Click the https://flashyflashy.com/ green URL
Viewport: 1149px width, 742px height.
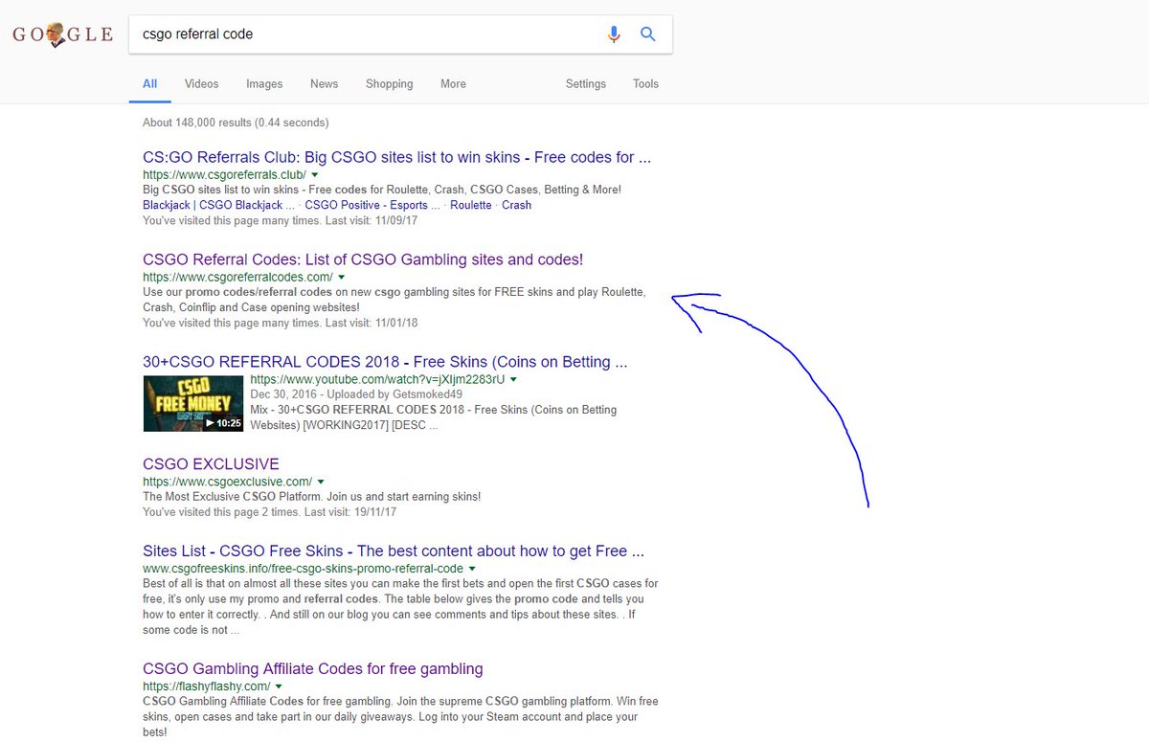206,686
